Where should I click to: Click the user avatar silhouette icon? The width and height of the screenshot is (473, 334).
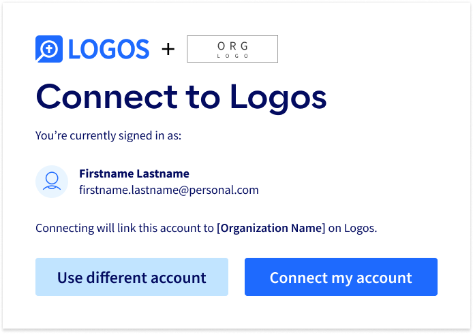click(x=52, y=181)
